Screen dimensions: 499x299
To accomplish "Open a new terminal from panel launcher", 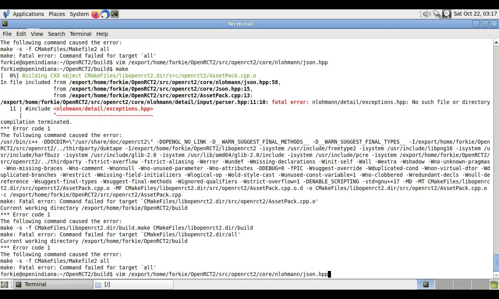I will coord(115,14).
